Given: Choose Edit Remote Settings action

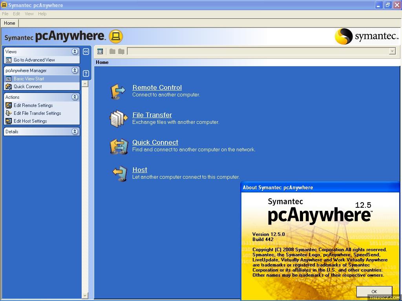Looking at the screenshot, I should (x=33, y=105).
